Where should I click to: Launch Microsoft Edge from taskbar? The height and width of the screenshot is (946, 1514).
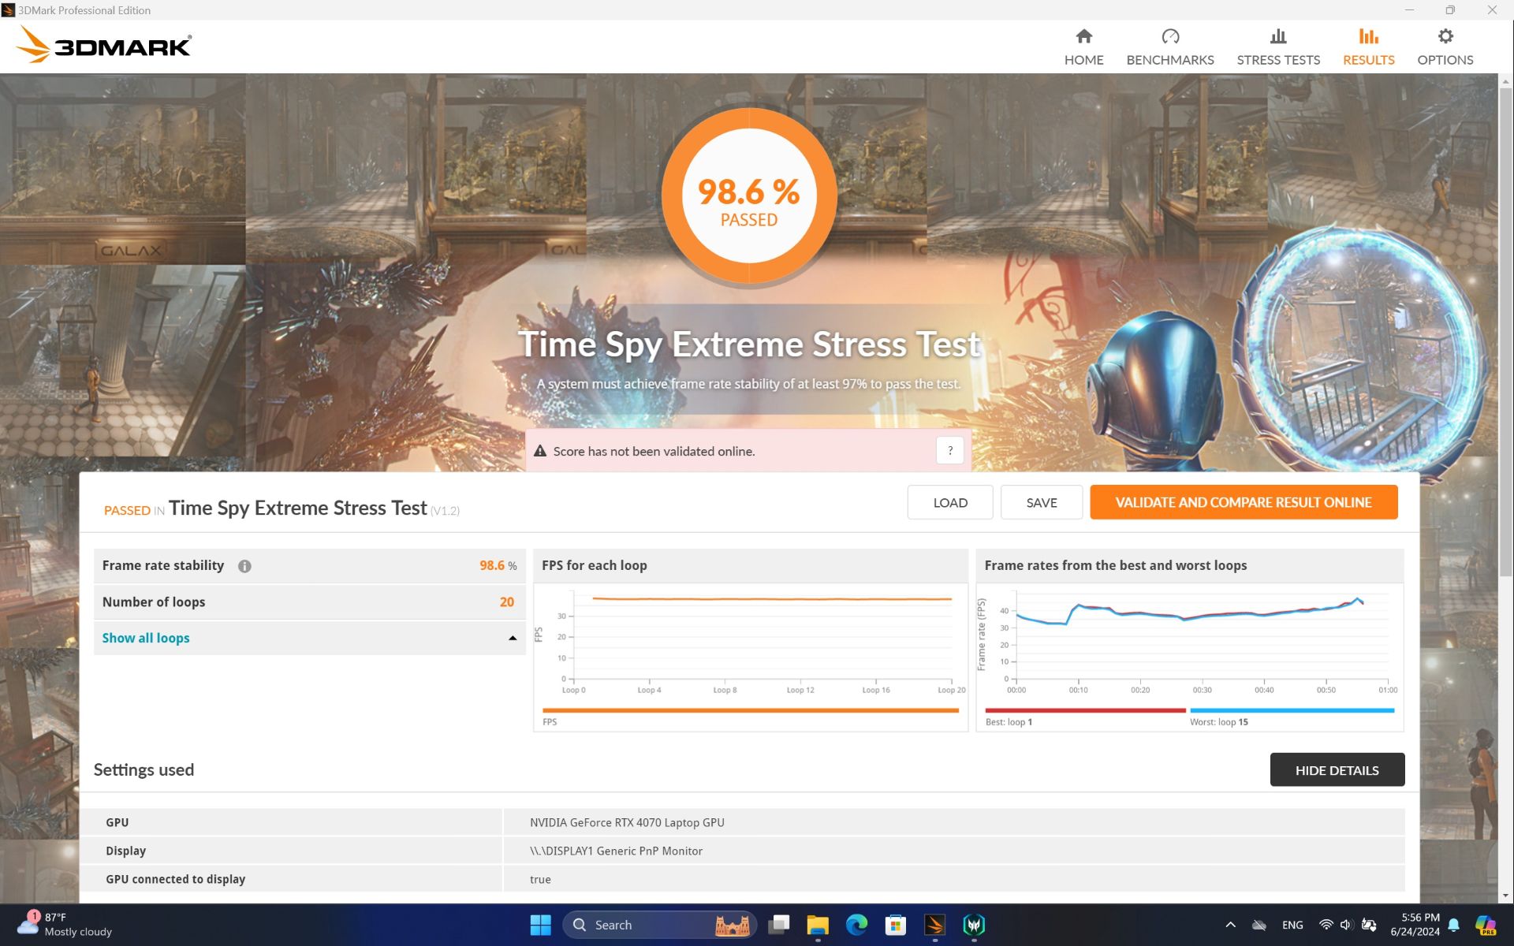click(856, 925)
